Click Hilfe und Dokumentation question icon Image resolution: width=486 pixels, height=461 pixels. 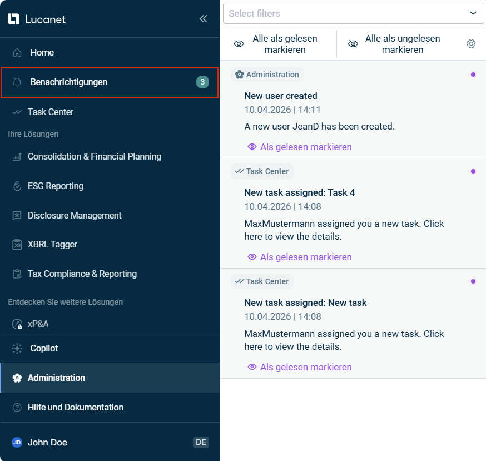point(17,408)
